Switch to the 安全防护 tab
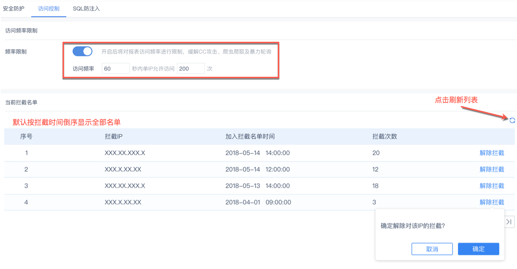 (14, 9)
